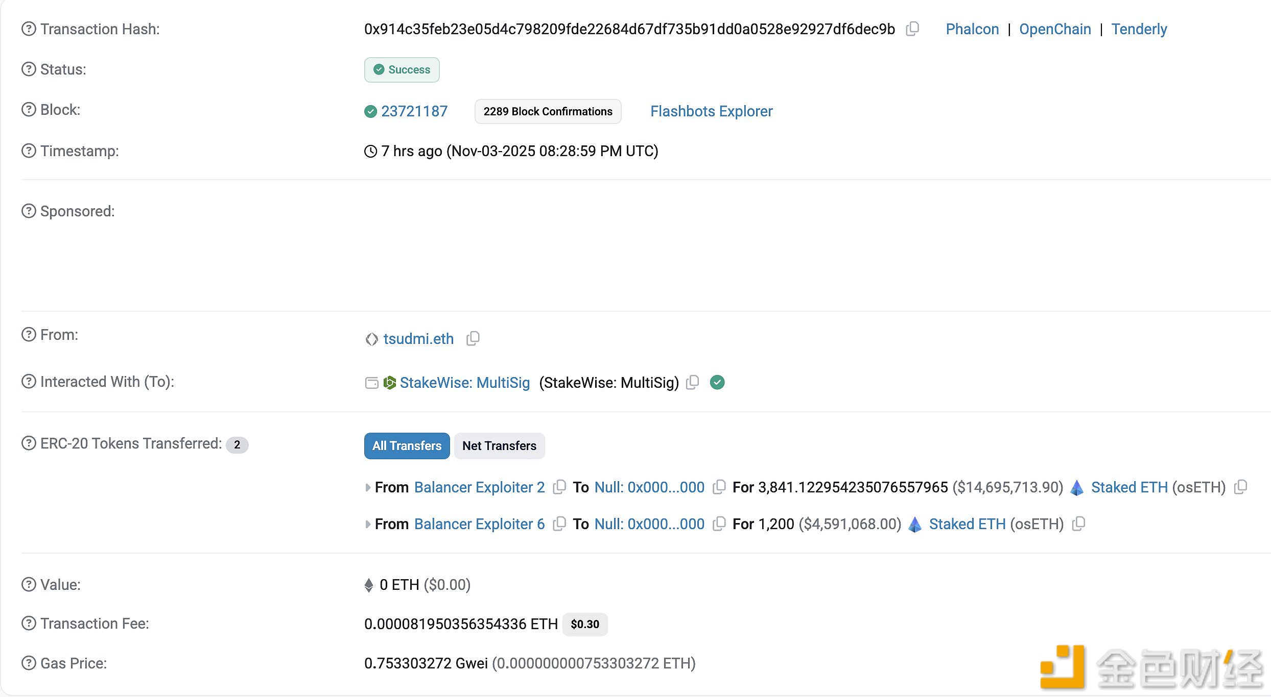Switch to the All Transfers tab
Viewport: 1271px width, 697px height.
click(407, 446)
